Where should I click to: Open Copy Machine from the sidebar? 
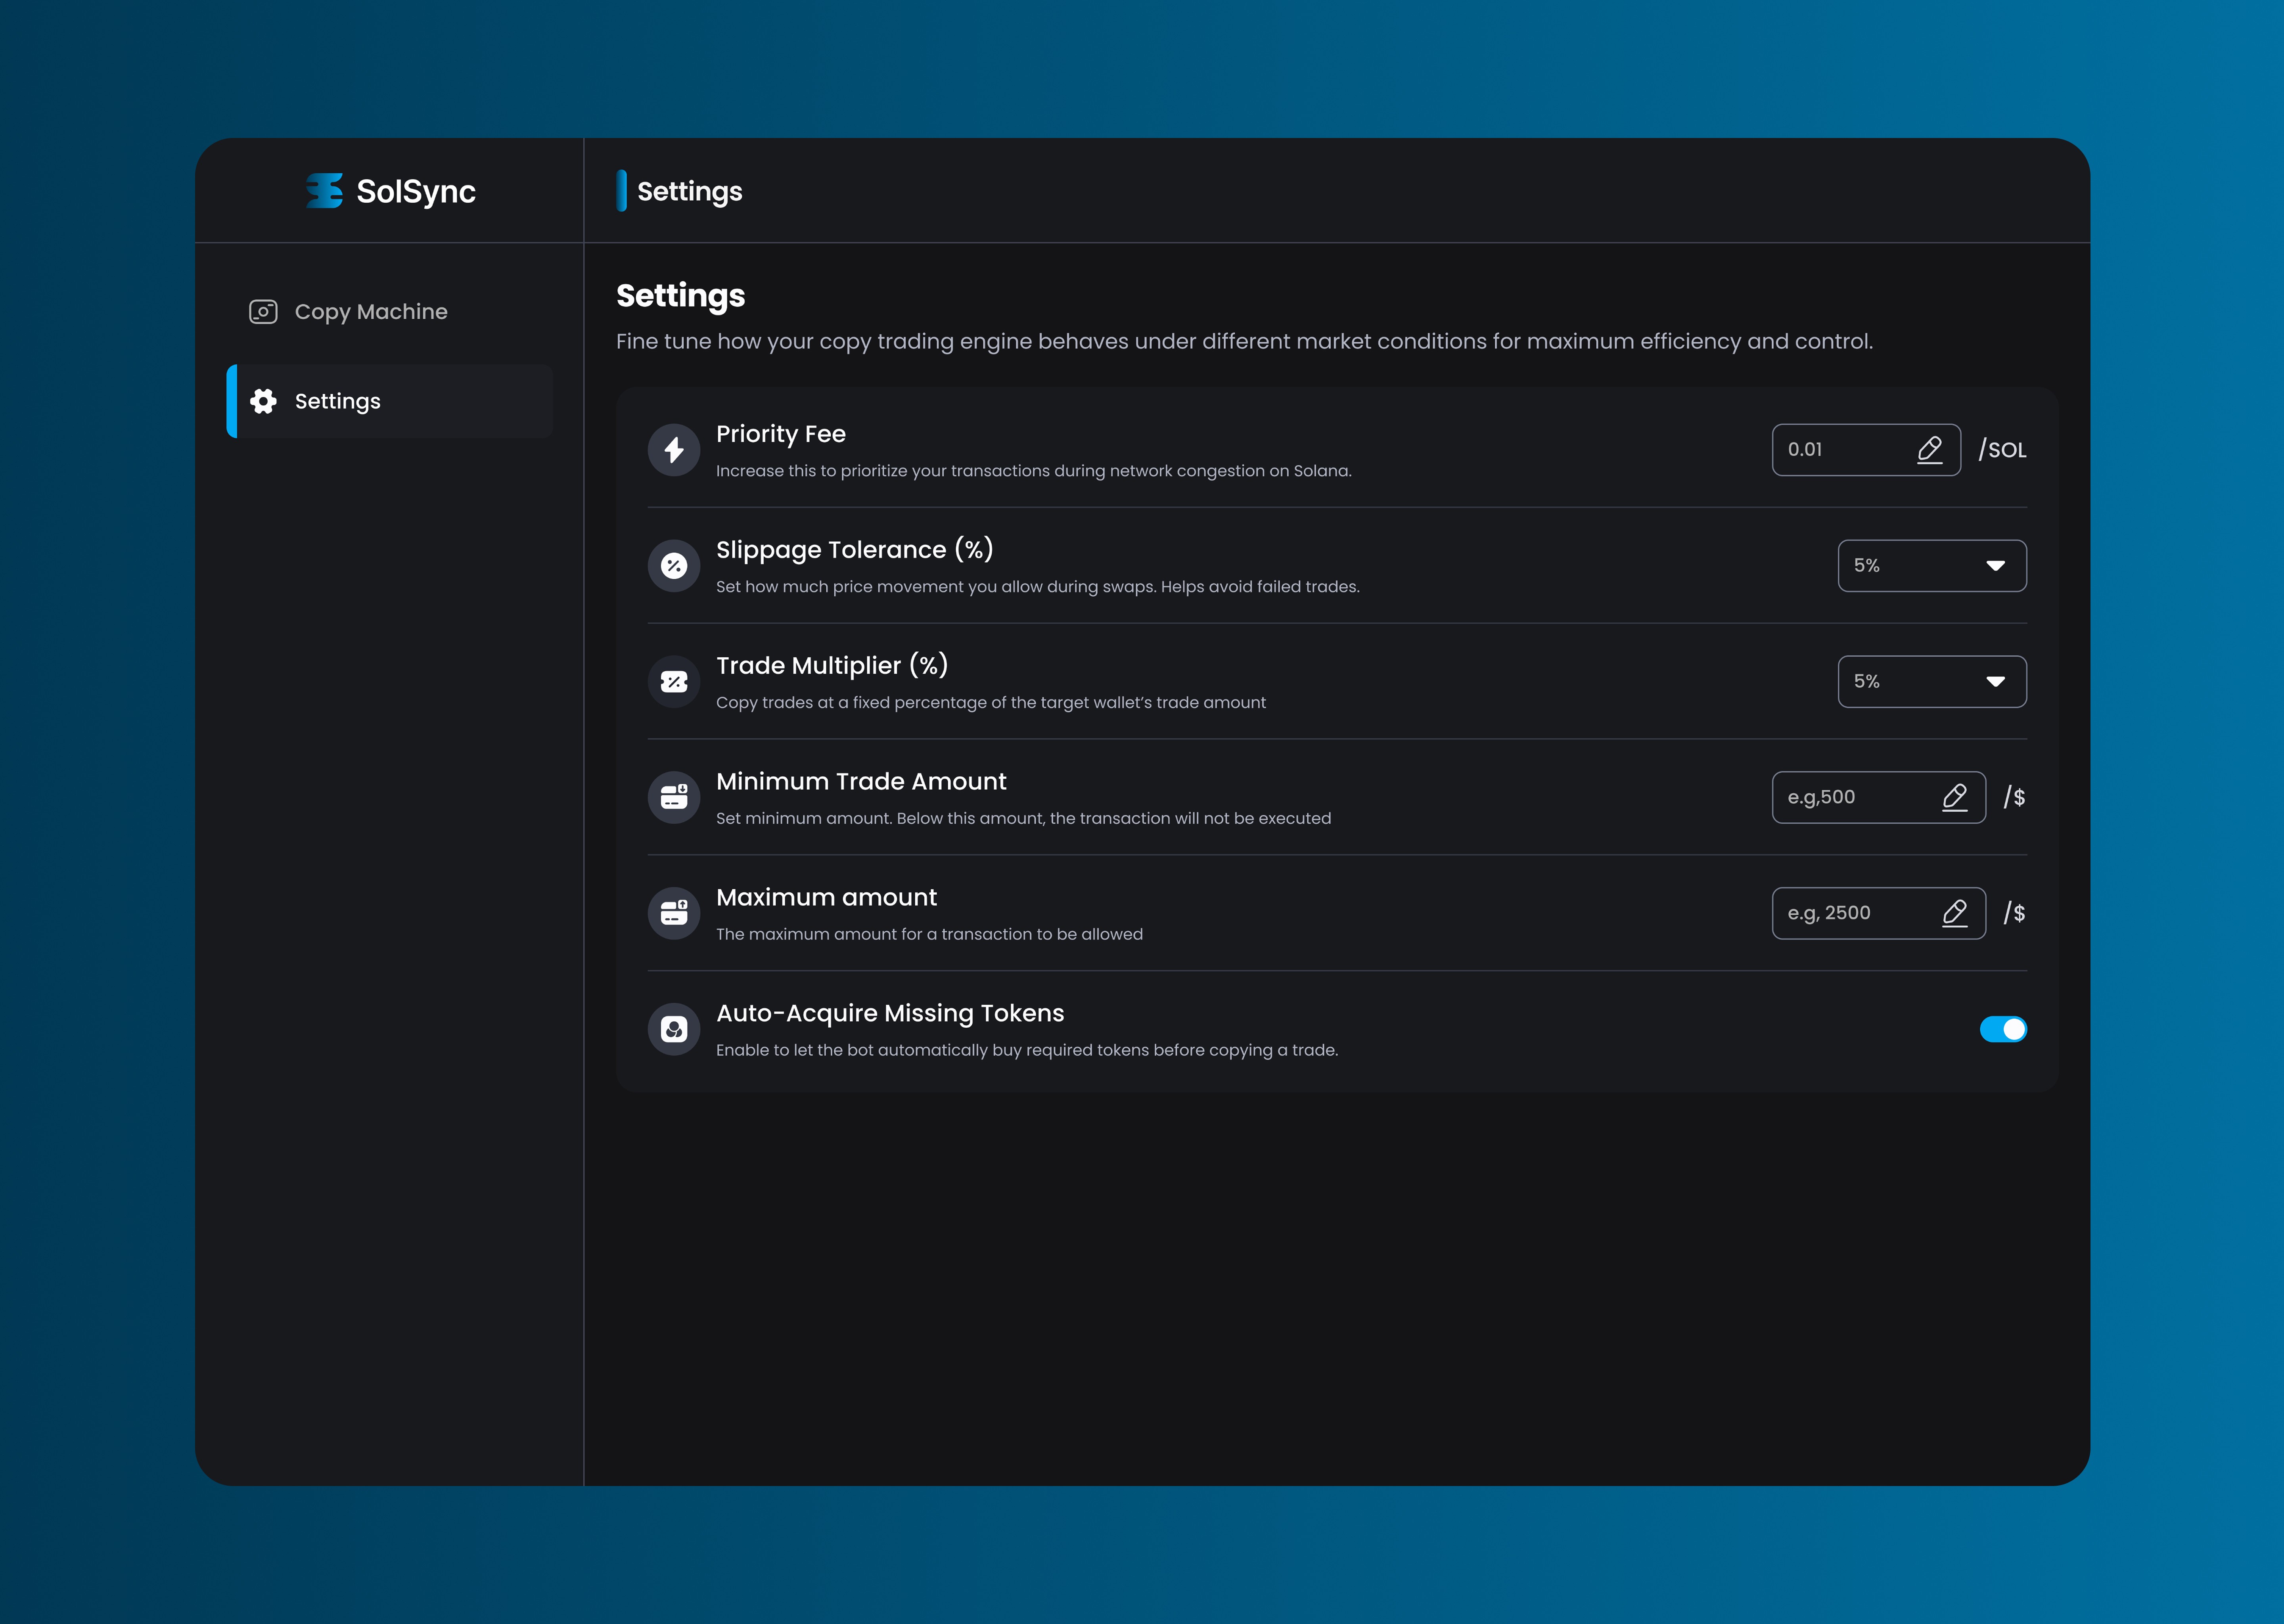tap(390, 312)
